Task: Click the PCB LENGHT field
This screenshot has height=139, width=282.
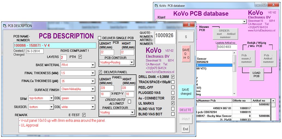Action: [107, 52]
